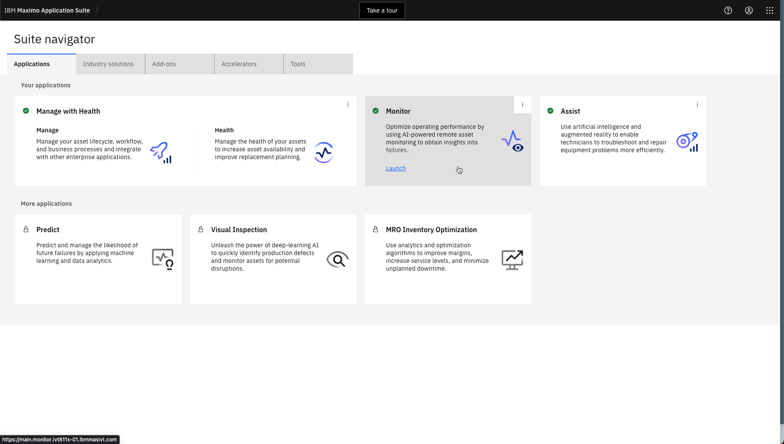Viewport: 784px width, 444px height.
Task: Click the Monitor Launch link
Action: click(396, 168)
